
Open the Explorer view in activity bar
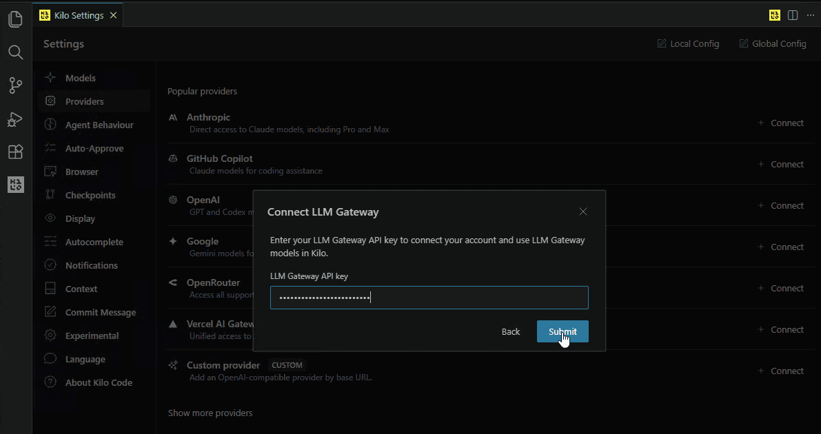tap(16, 20)
